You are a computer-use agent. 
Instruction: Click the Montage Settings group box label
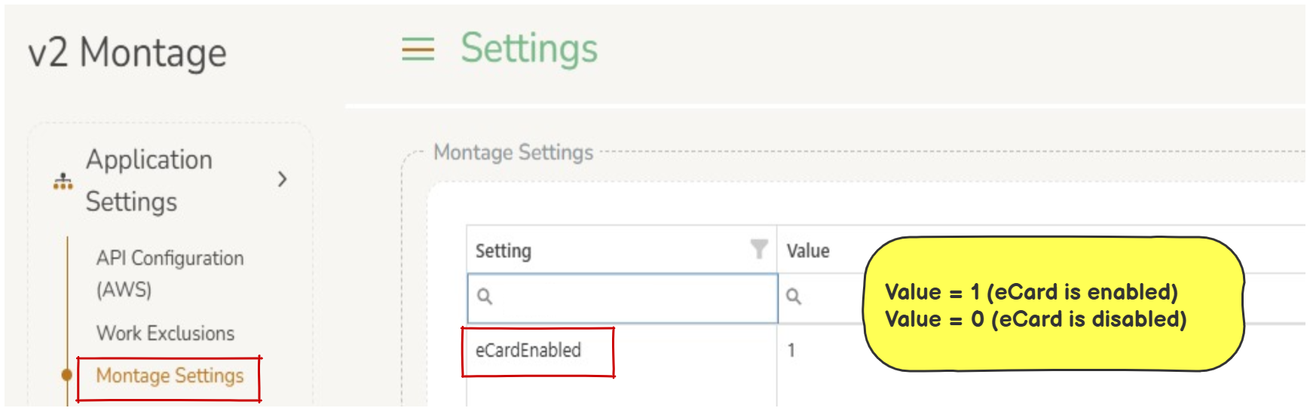click(513, 153)
